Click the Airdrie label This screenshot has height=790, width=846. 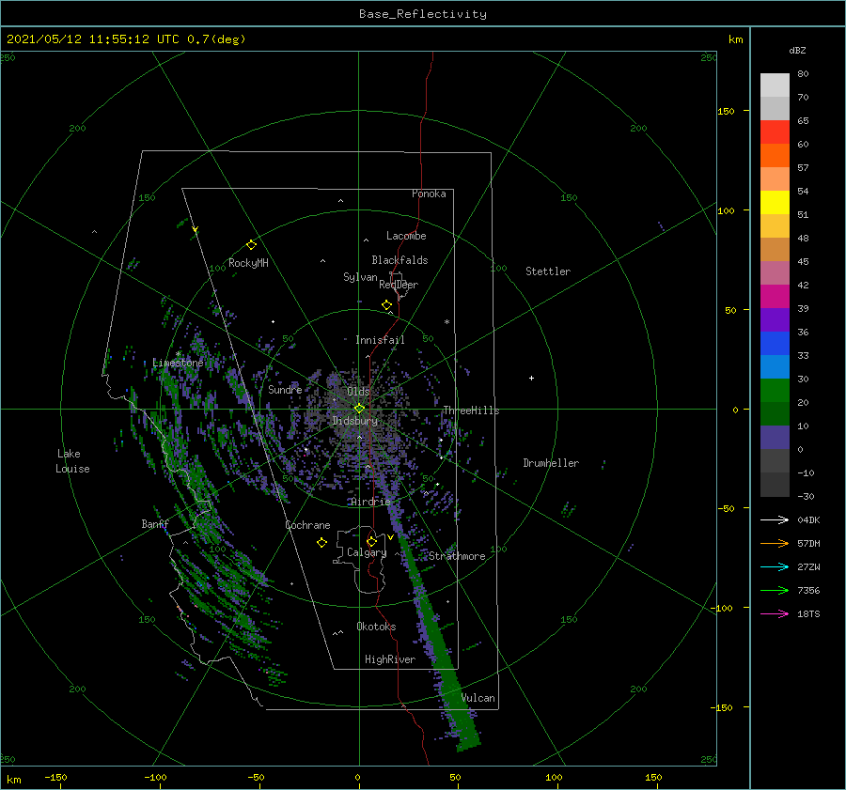(370, 502)
